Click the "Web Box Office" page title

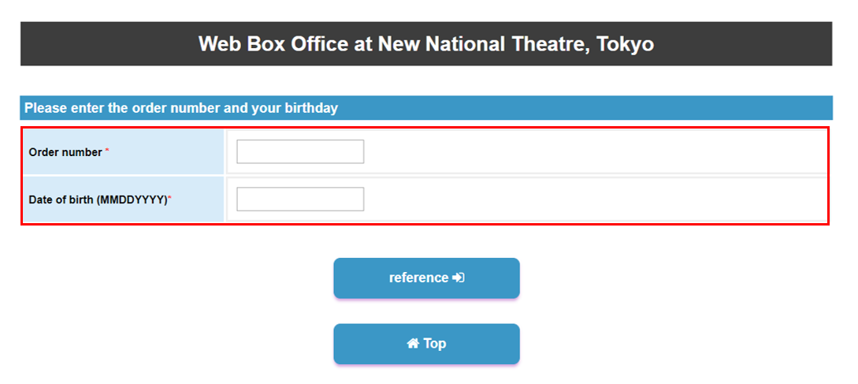(x=425, y=43)
